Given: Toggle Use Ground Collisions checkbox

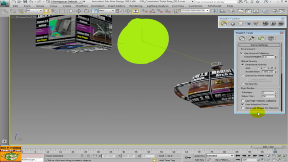Looking at the screenshot, I should click(242, 53).
